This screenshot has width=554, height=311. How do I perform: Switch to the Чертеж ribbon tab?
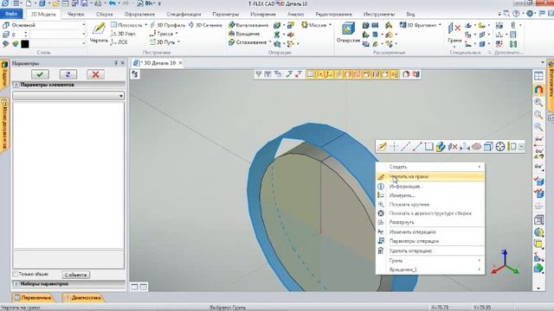click(75, 14)
